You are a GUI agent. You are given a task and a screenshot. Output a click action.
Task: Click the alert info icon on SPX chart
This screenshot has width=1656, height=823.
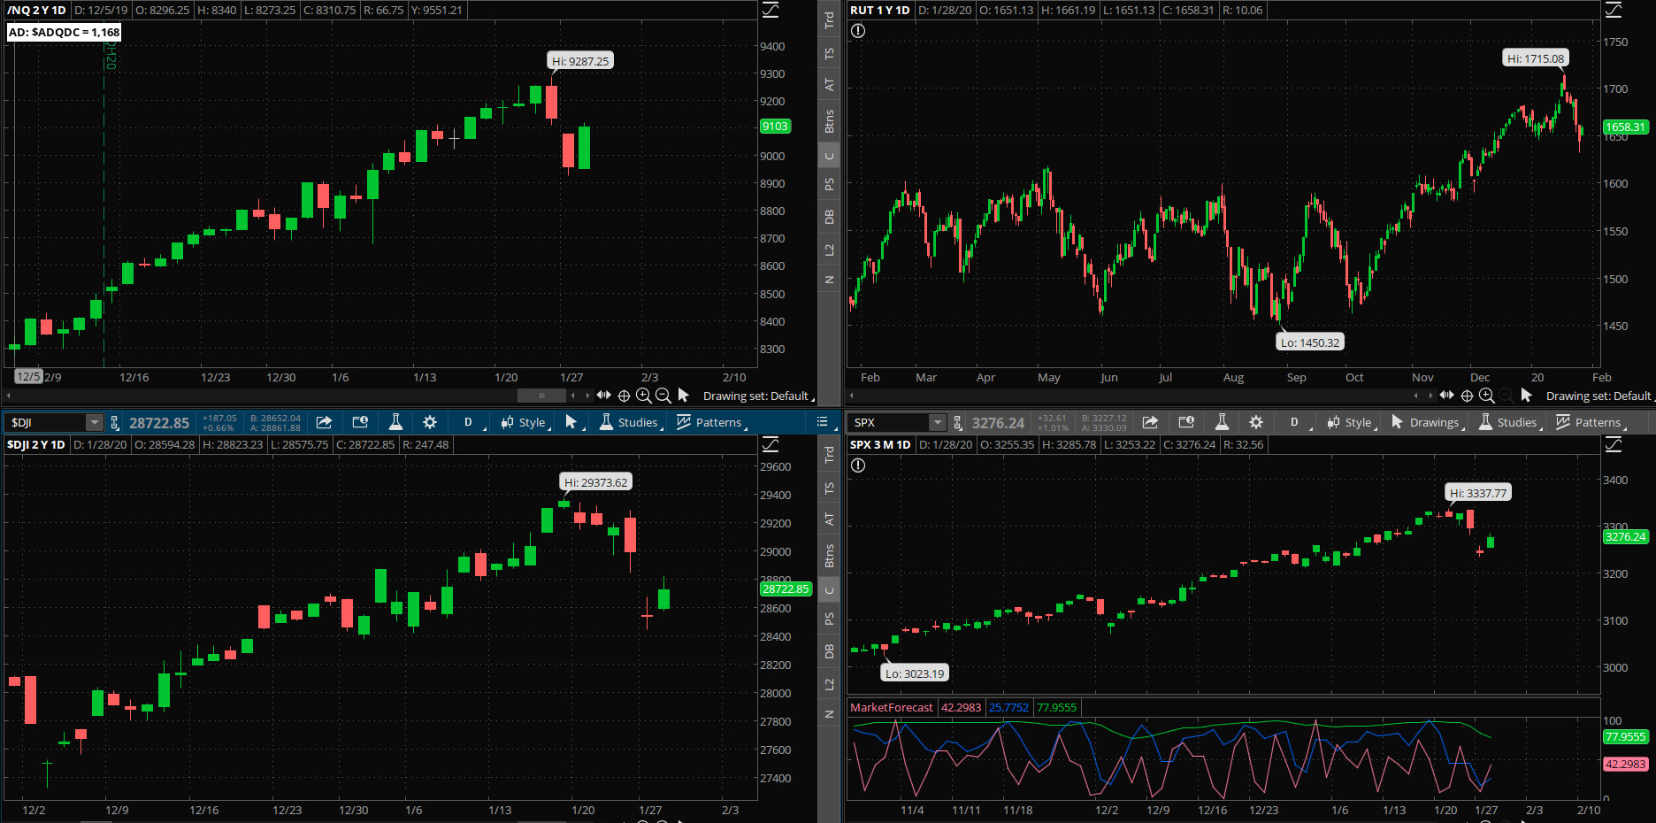[x=858, y=465]
